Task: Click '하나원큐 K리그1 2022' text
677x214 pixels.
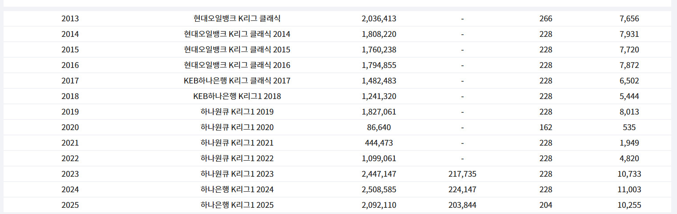Action: pyautogui.click(x=237, y=159)
